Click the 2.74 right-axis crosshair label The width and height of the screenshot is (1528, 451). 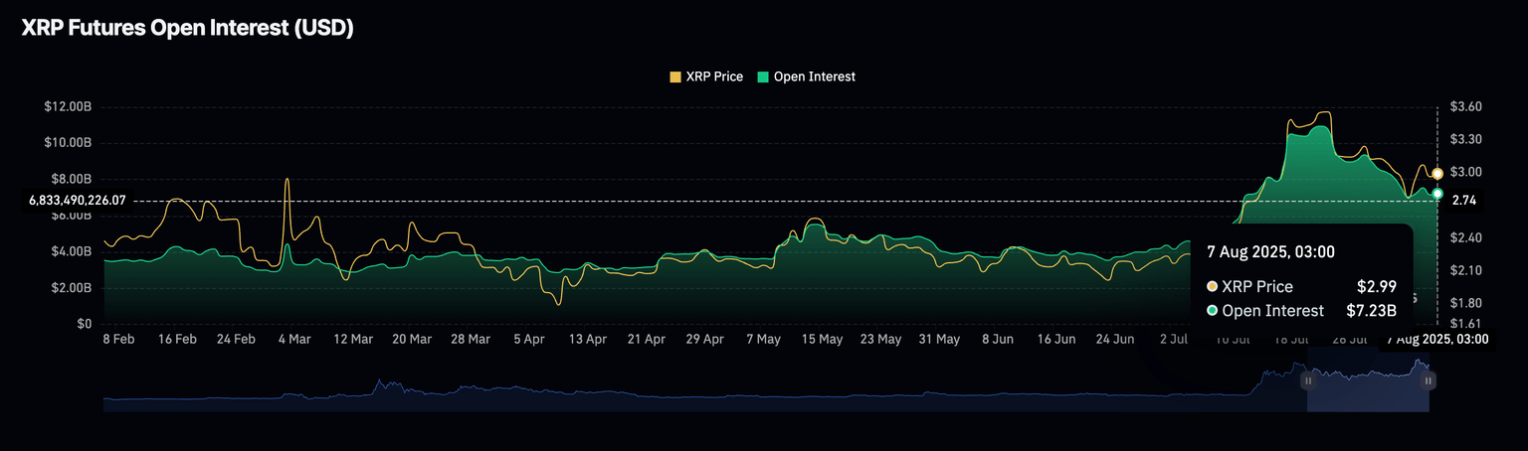point(1463,201)
